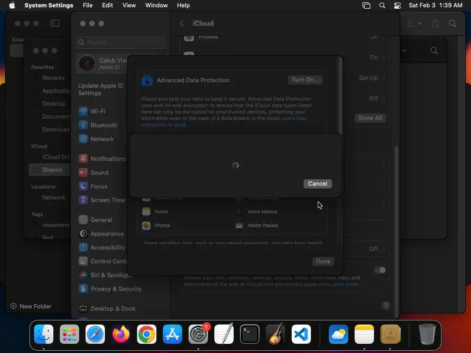Image resolution: width=471 pixels, height=353 pixels.
Task: Open Privacy & Security settings
Action: click(x=109, y=289)
